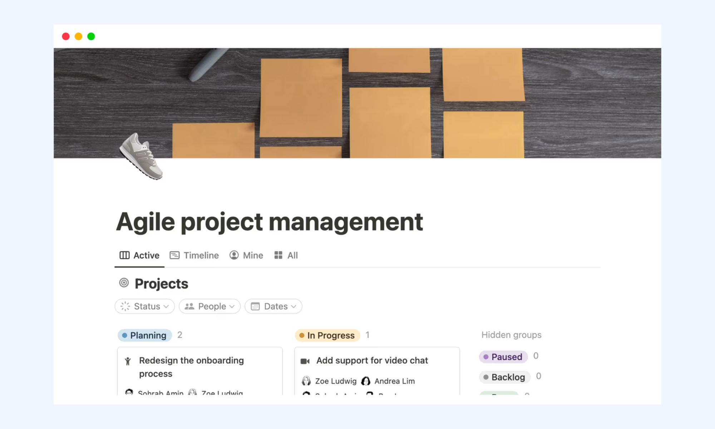Click the video camera icon on card
715x429 pixels.
(x=305, y=361)
